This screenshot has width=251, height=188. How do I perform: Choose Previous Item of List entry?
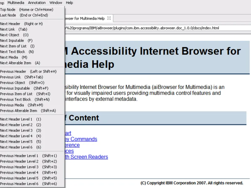point(32,94)
